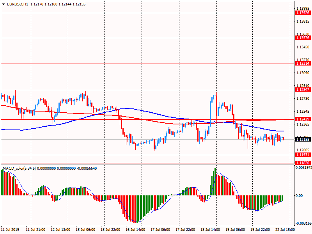Click the 16 Jul 14:00 time label
312x234 pixels.
tap(135, 230)
